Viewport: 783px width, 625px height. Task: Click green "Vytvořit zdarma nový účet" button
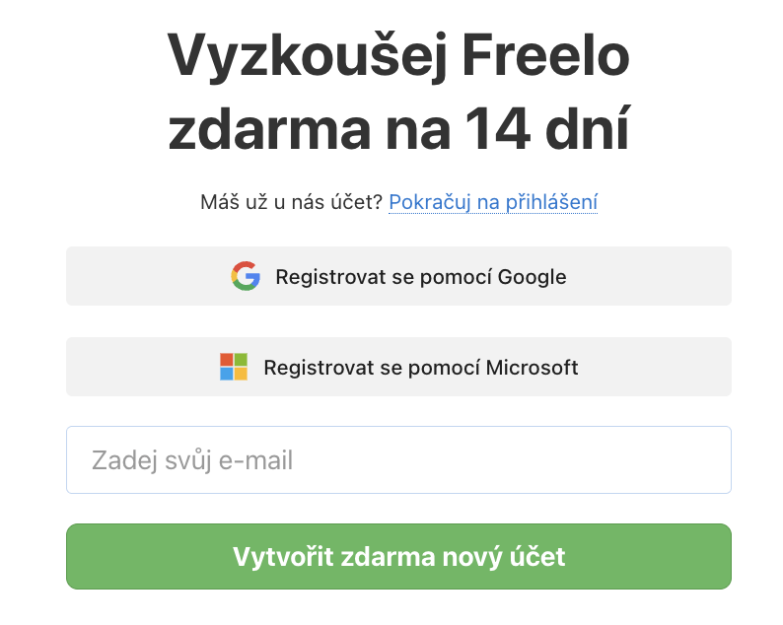(x=398, y=556)
